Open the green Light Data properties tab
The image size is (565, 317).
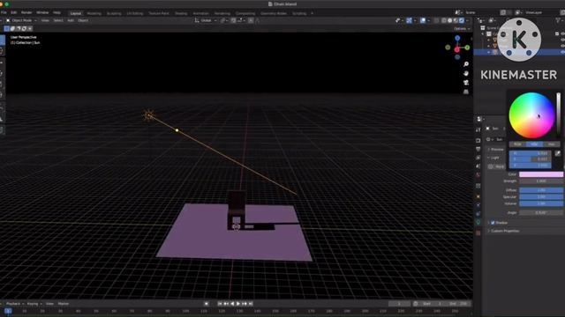pos(478,223)
